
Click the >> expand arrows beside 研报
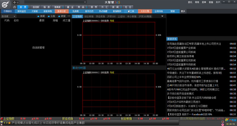tap(69, 16)
